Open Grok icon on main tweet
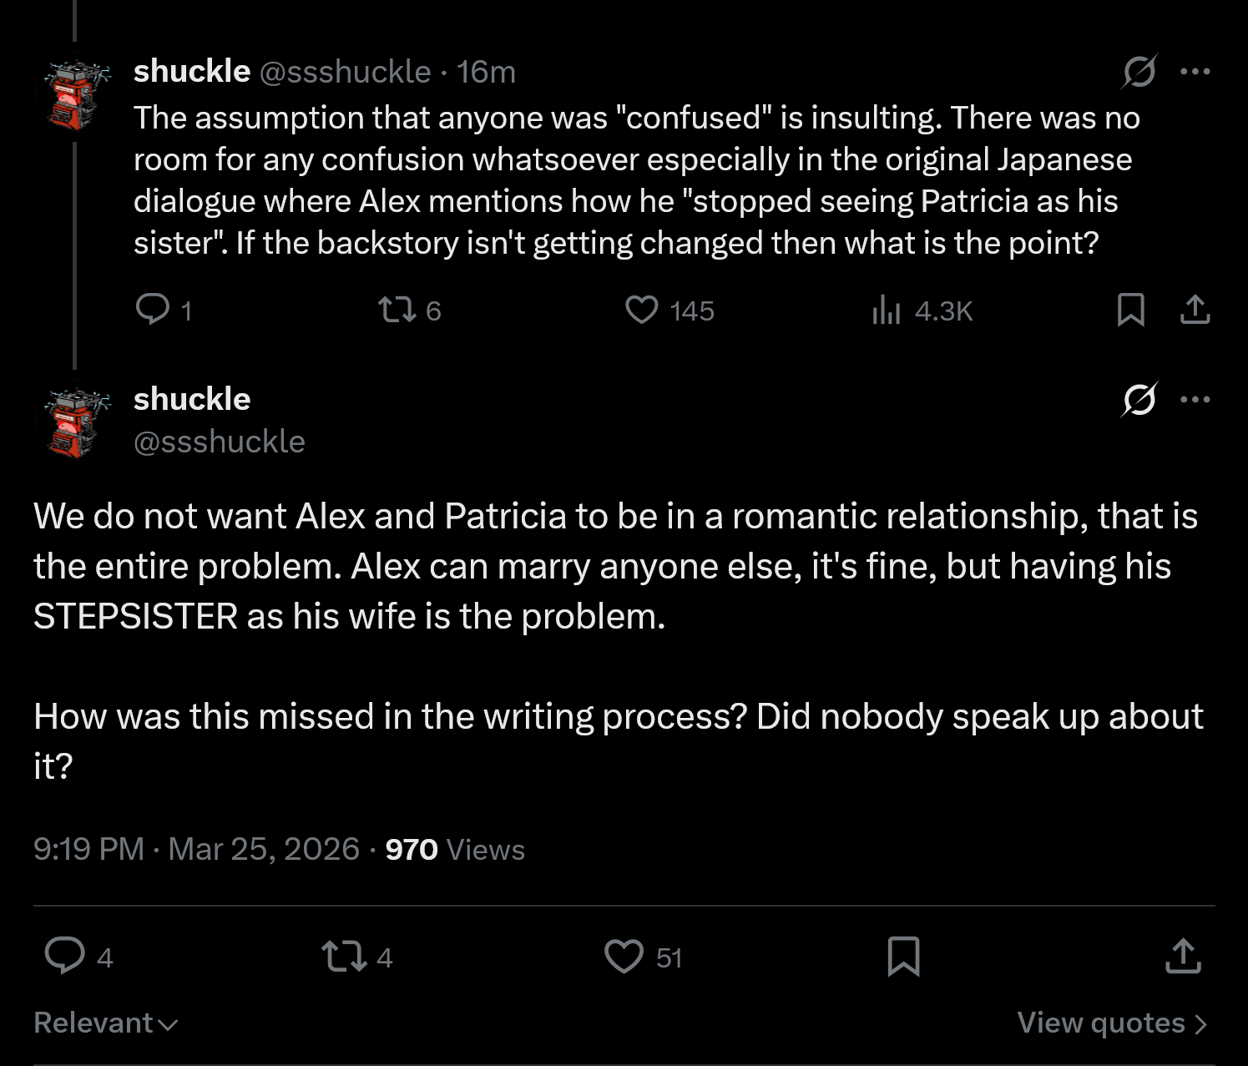Screen dimensions: 1248x1066 point(1139,400)
